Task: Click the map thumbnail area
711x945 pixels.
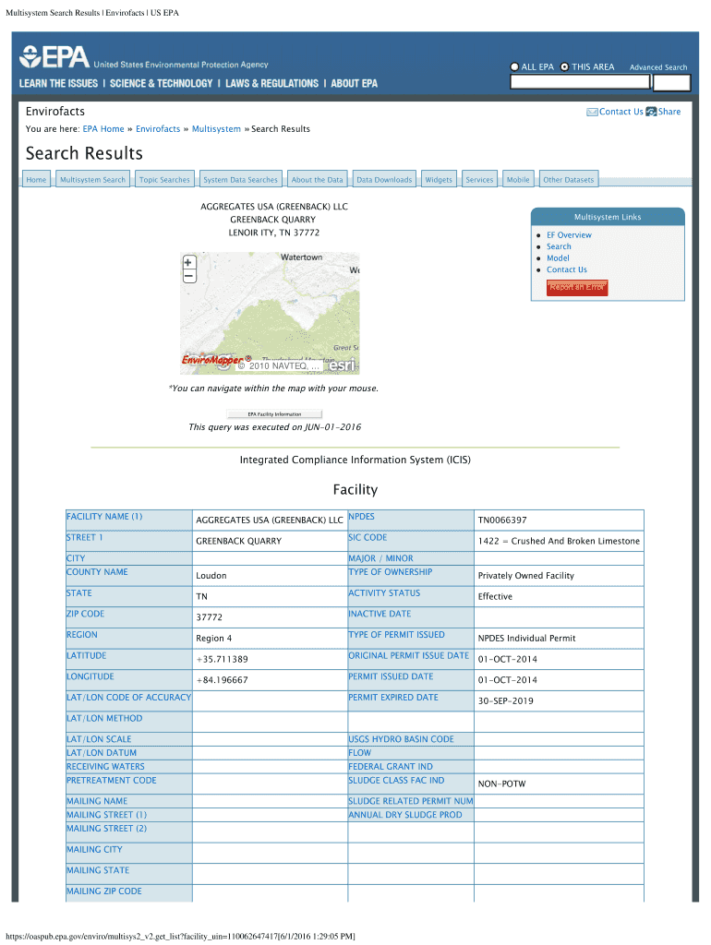Action: click(271, 313)
